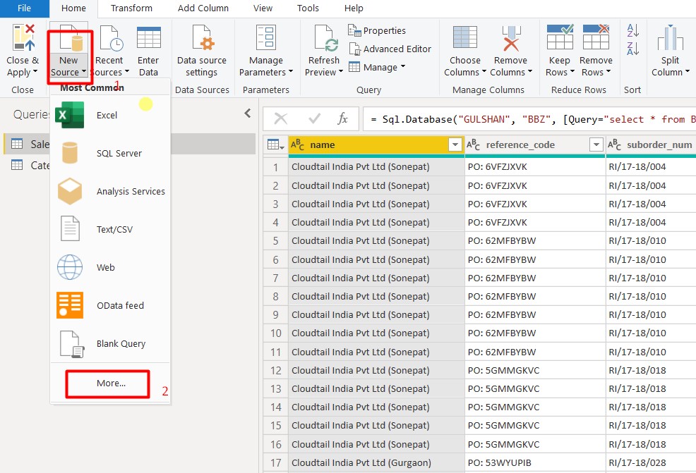
Task: Select the name column header
Action: 376,145
